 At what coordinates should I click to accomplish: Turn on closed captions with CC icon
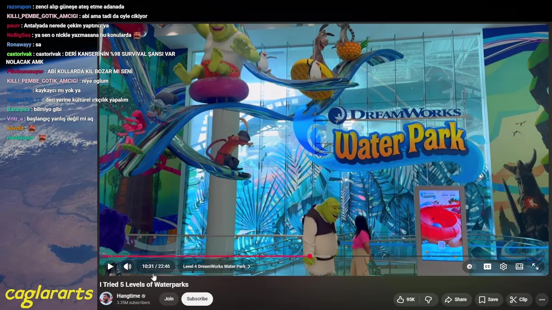pos(487,267)
